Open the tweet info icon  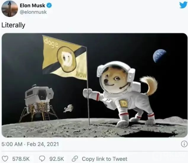pyautogui.click(x=184, y=144)
